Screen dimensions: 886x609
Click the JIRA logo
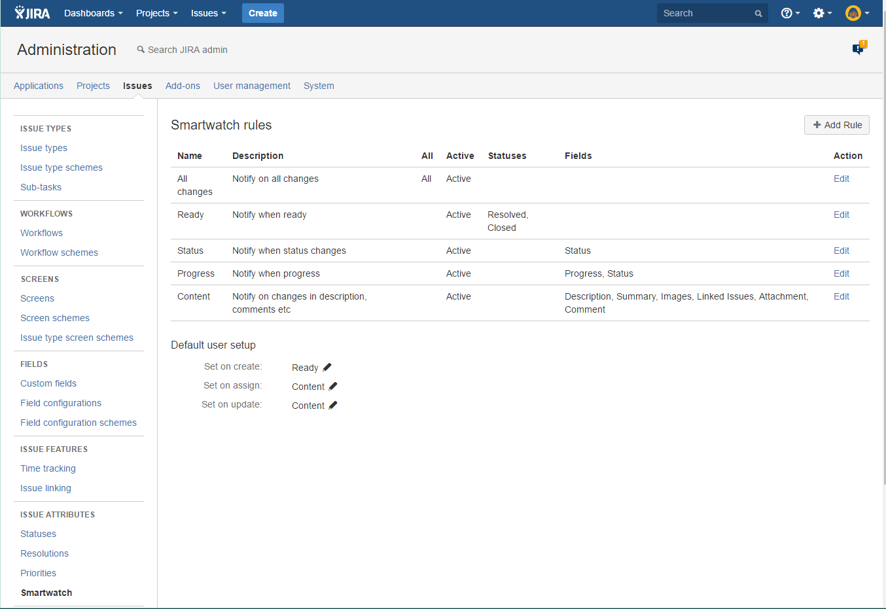[x=31, y=13]
